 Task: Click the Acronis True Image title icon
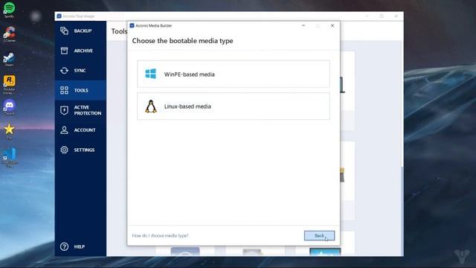pos(59,16)
